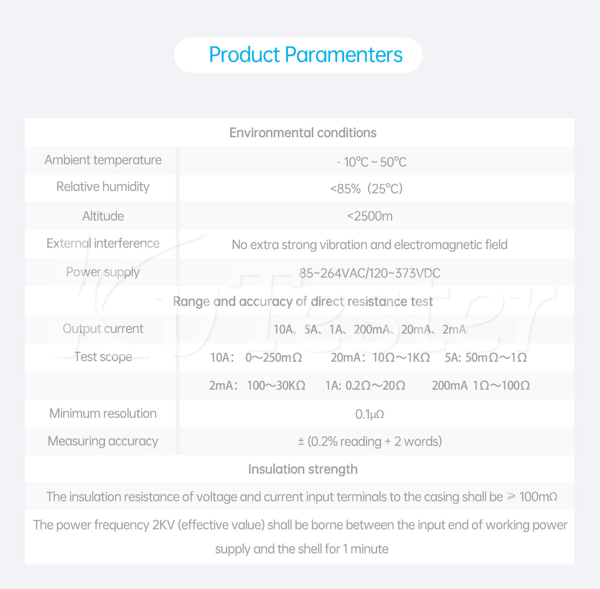Select the Minimum resolution label
The image size is (600, 589).
103,413
